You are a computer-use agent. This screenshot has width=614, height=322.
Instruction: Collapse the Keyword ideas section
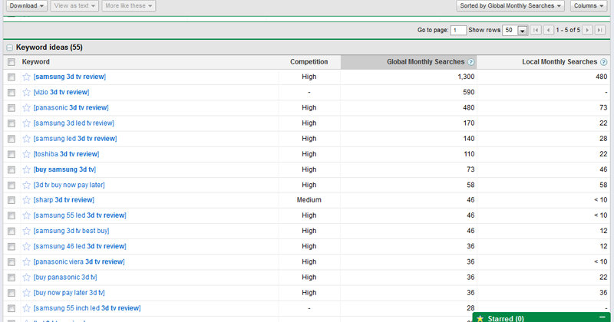coord(9,48)
